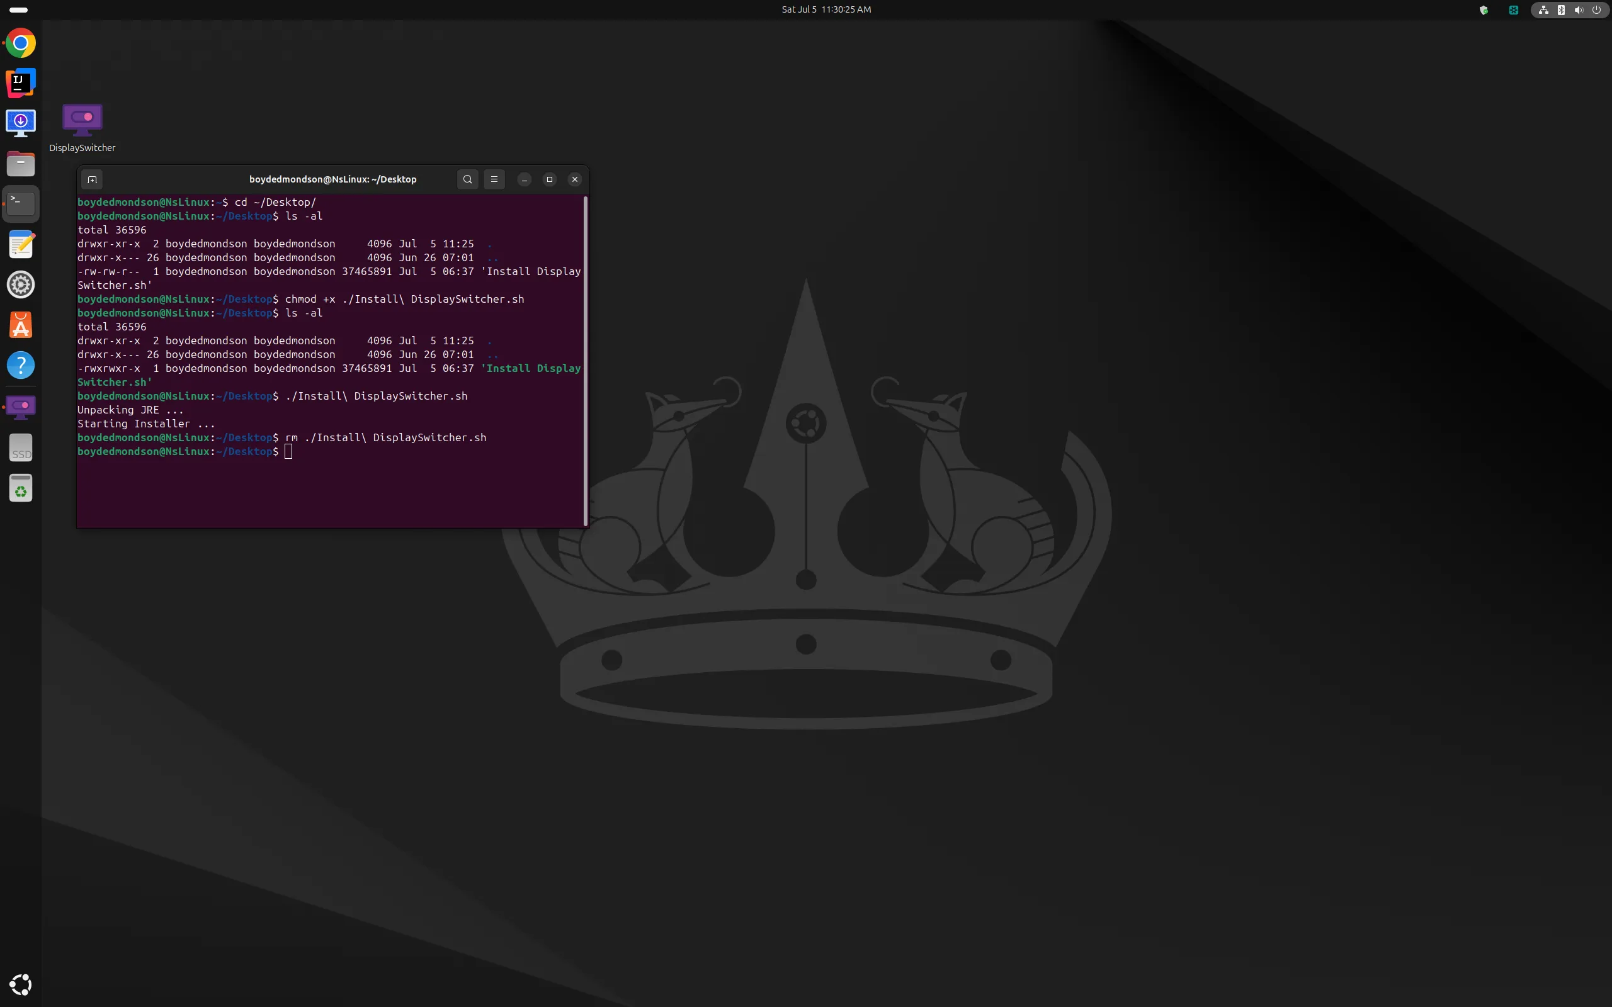
Task: Click the DisplaySwitcher icon in dock
Action: pyautogui.click(x=21, y=407)
